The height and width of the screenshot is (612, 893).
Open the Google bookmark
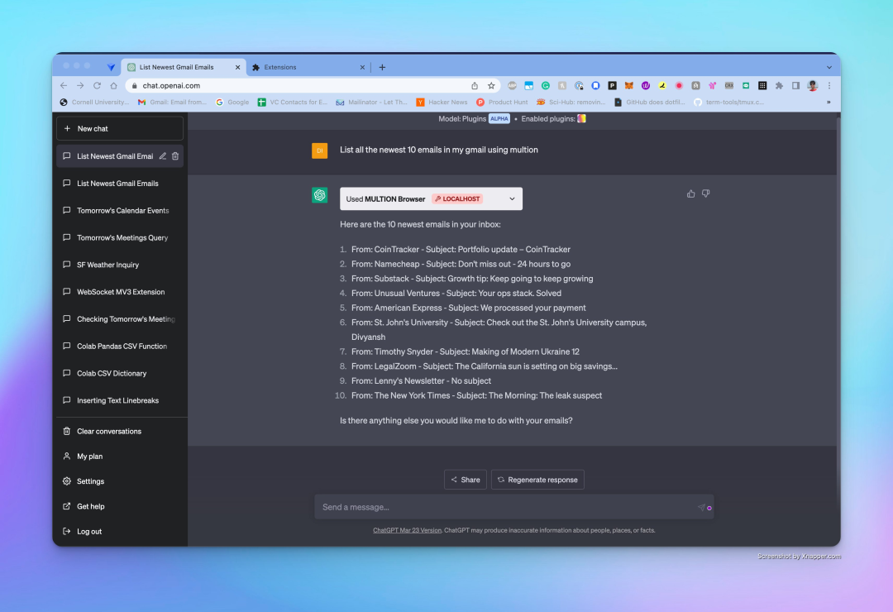(x=232, y=102)
